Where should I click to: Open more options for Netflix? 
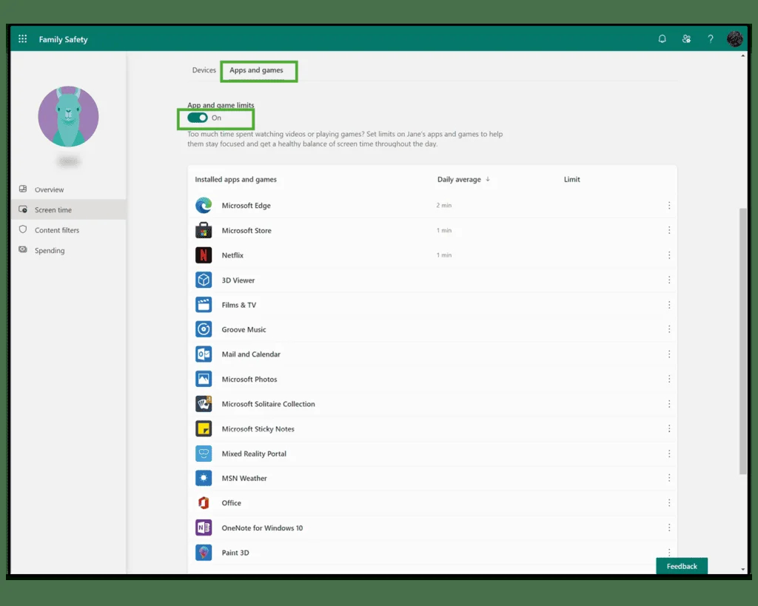pyautogui.click(x=669, y=255)
